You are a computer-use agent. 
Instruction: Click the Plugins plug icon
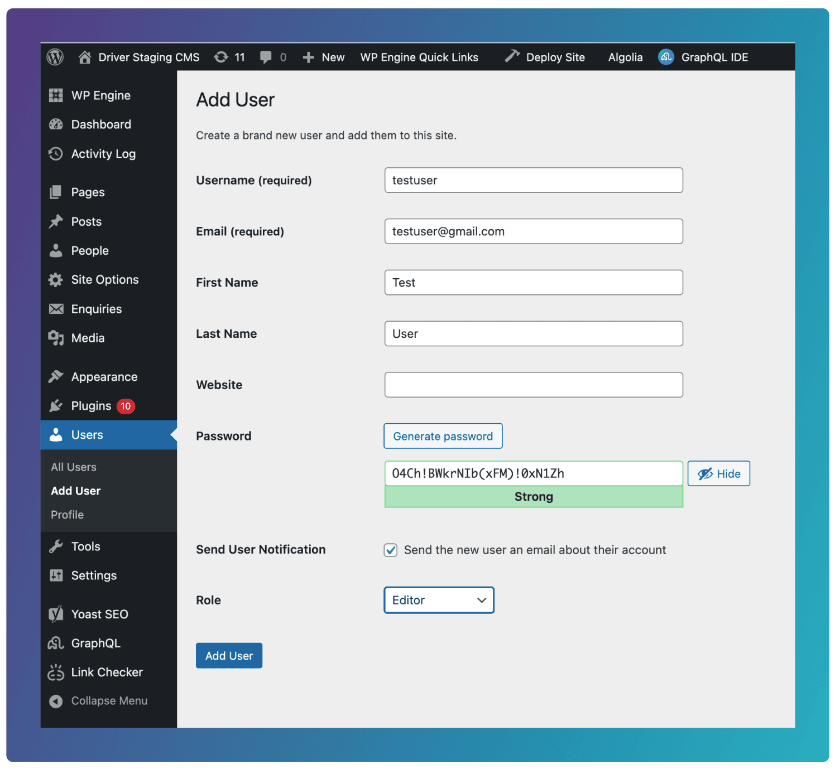point(56,406)
